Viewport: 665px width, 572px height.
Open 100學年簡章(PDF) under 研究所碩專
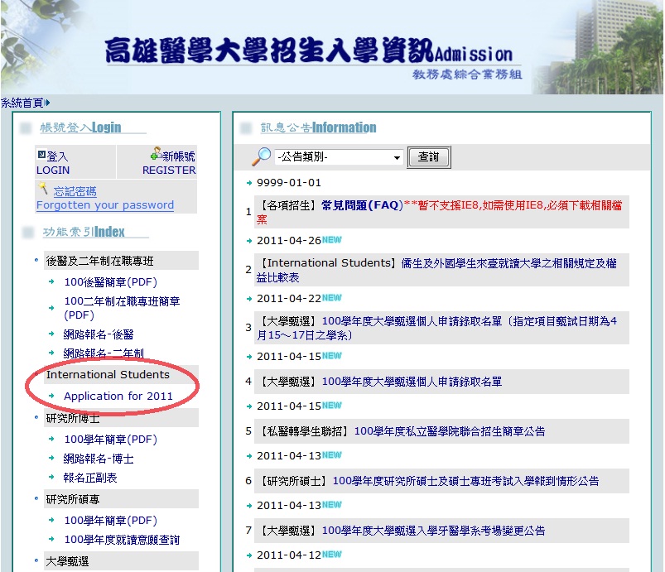(111, 521)
